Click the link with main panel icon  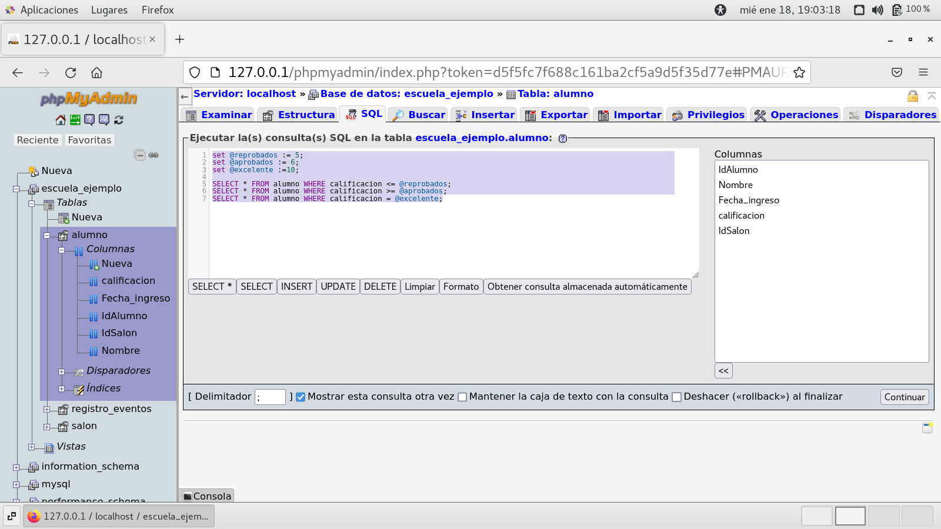tap(154, 155)
